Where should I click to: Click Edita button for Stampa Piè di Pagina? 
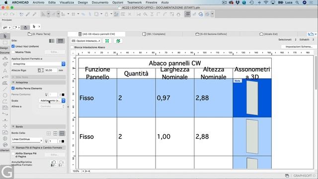pos(54,155)
